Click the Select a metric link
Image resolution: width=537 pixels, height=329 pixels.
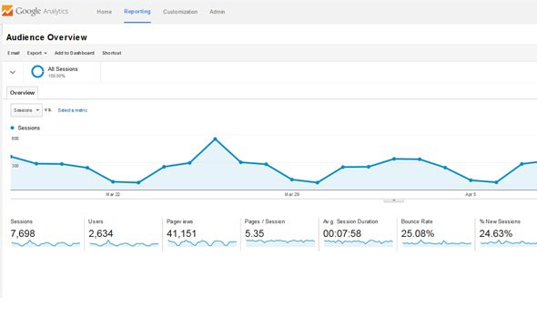pos(73,110)
